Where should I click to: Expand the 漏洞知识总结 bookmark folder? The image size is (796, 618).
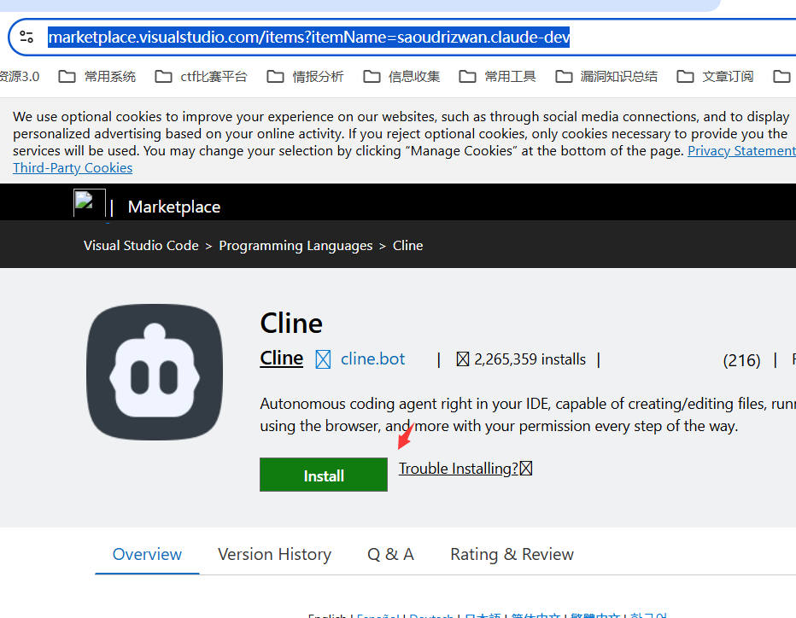(x=606, y=77)
